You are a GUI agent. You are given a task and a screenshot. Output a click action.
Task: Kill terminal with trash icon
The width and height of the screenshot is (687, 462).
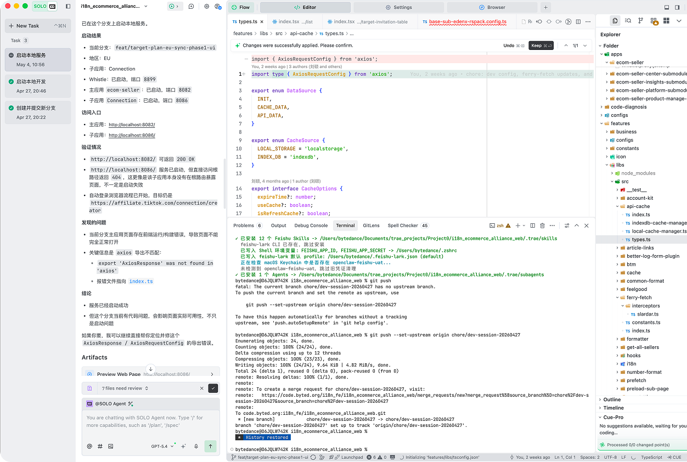[542, 226]
